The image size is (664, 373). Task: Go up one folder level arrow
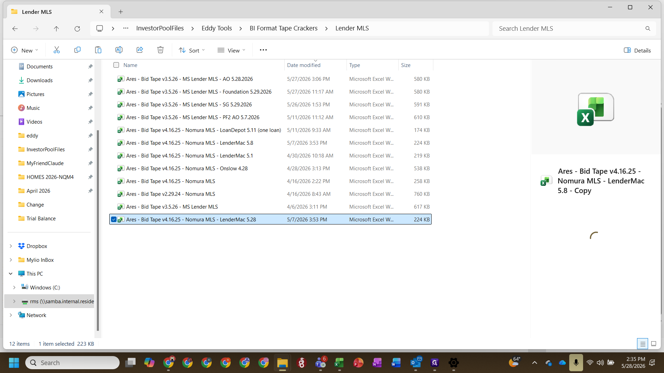56,29
